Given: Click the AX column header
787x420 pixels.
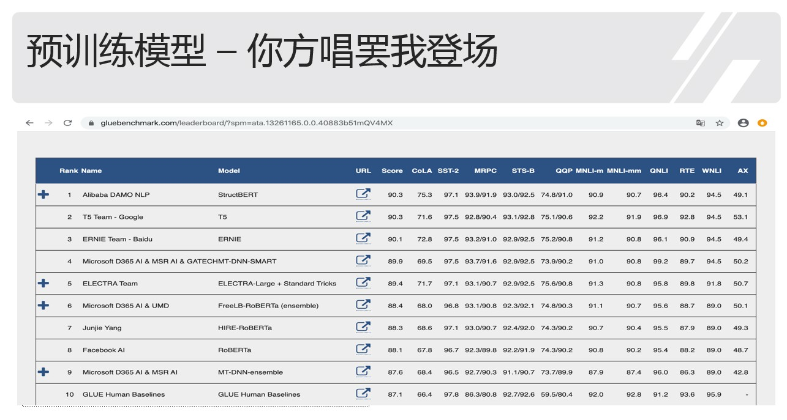Looking at the screenshot, I should pyautogui.click(x=743, y=171).
